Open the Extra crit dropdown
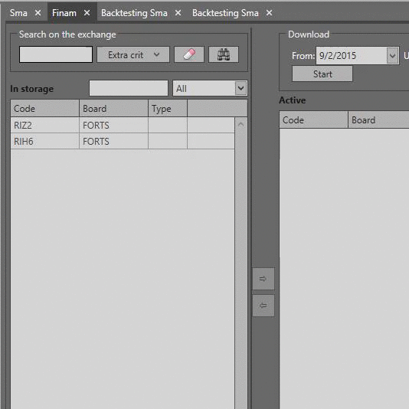Image resolution: width=409 pixels, height=409 pixels. tap(133, 54)
